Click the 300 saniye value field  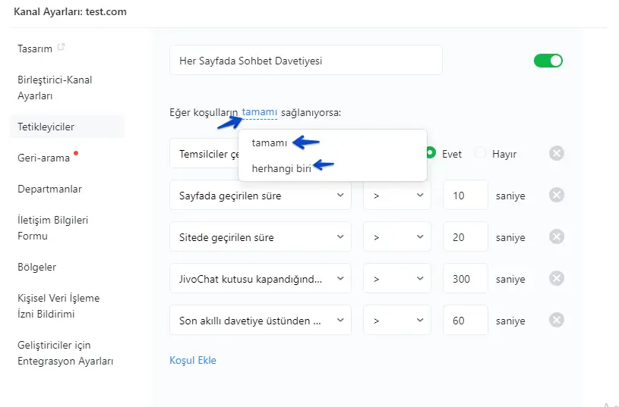click(x=465, y=278)
